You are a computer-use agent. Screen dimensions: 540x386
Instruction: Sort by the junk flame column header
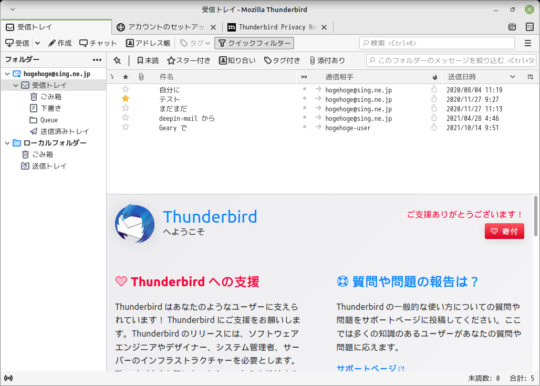coord(435,77)
